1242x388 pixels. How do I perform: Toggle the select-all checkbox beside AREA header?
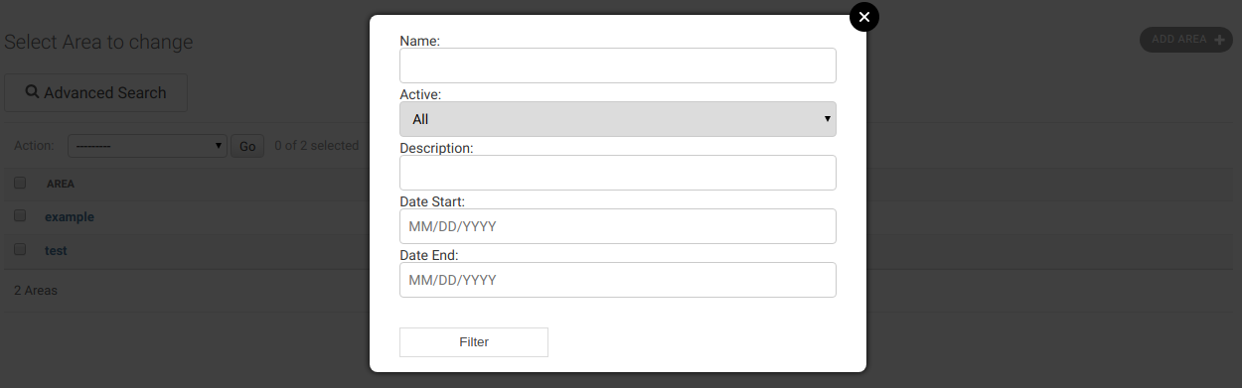(20, 183)
